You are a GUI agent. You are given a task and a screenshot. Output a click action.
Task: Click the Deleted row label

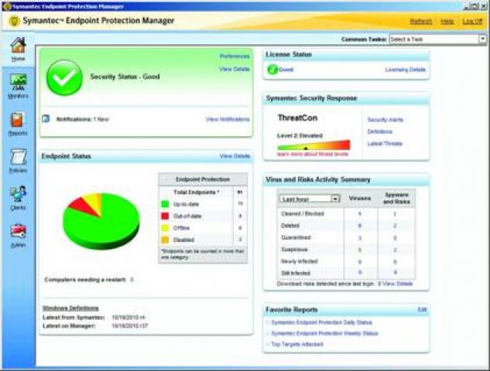[290, 226]
